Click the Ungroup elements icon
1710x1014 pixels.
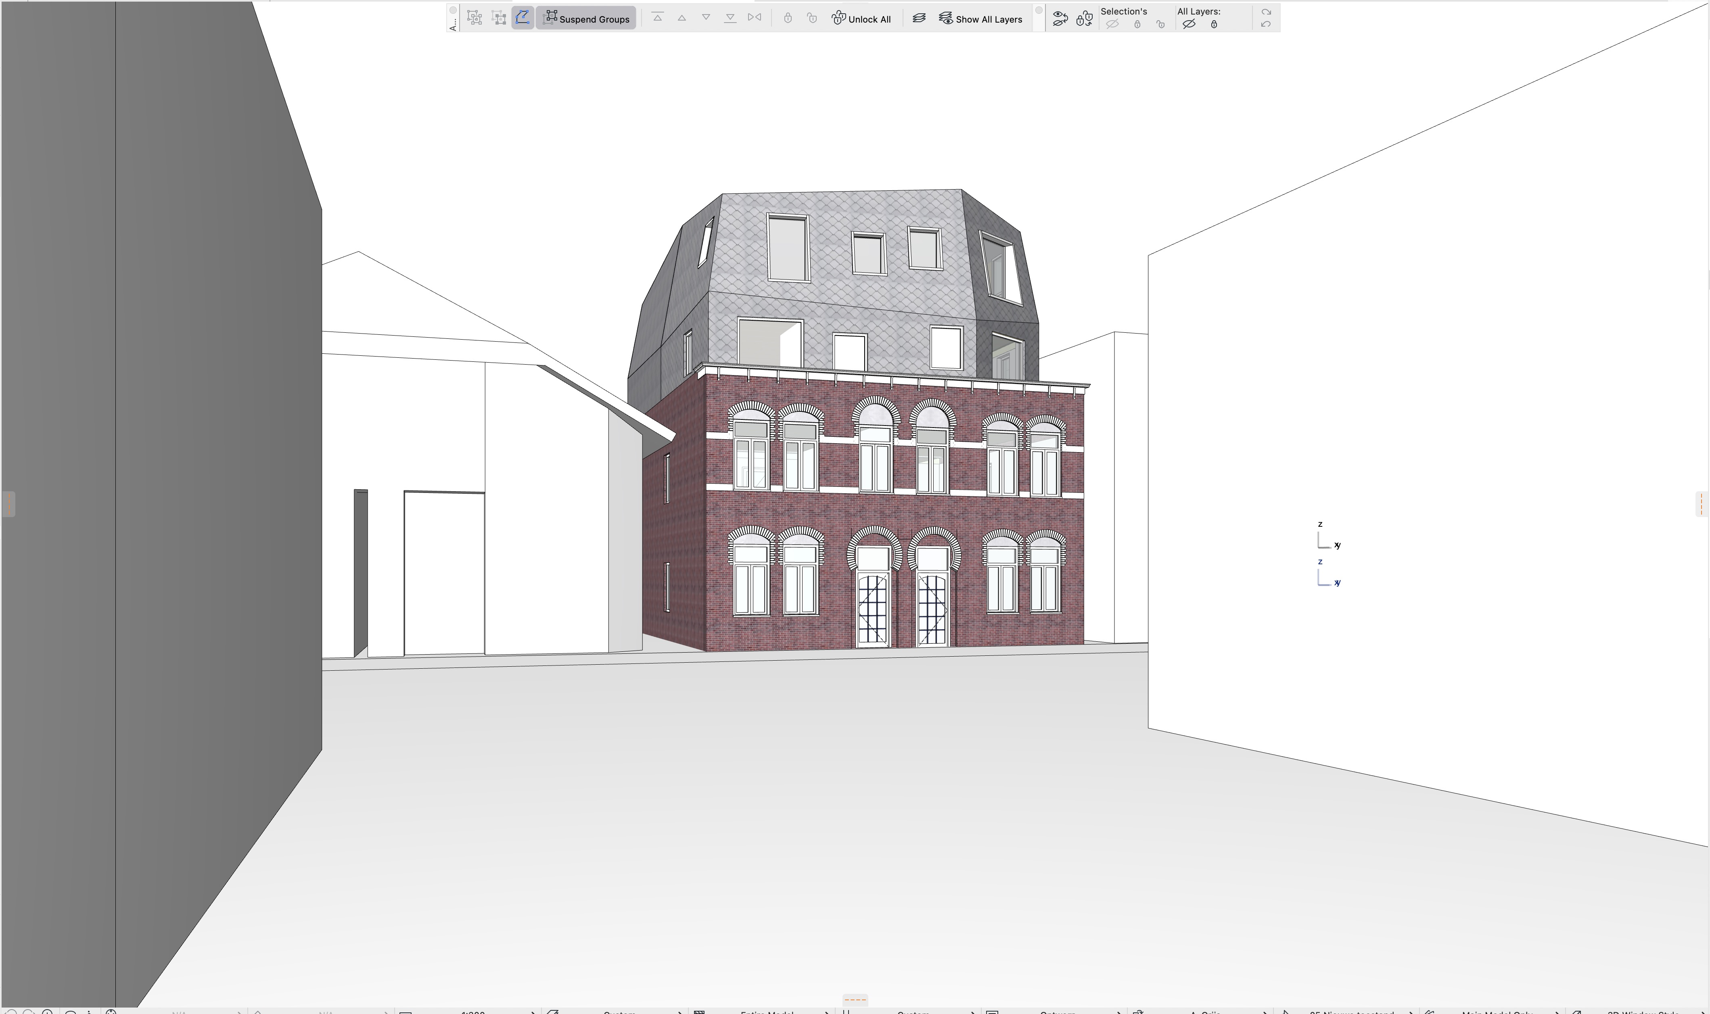click(499, 18)
